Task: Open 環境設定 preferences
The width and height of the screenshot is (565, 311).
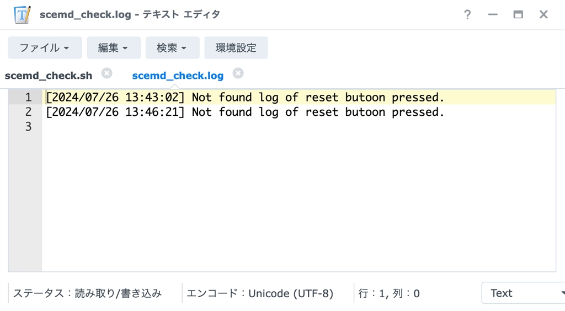Action: coord(236,48)
